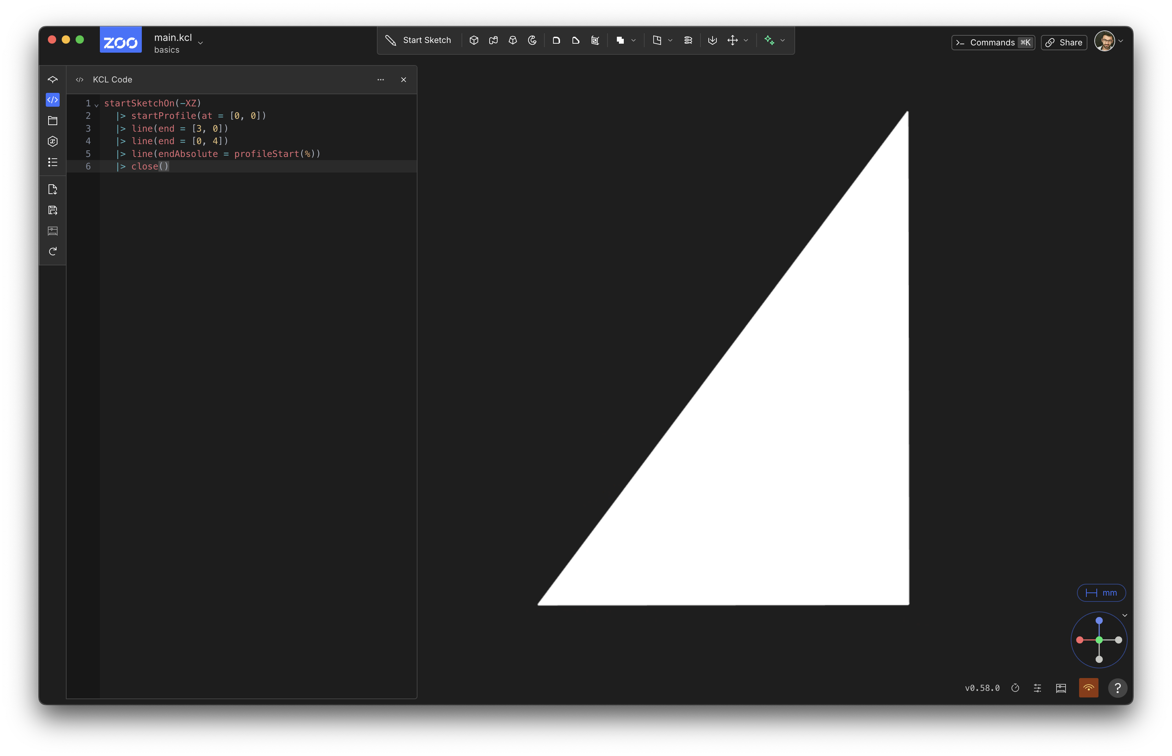Click the red X axis gizmo dot

[x=1080, y=640]
